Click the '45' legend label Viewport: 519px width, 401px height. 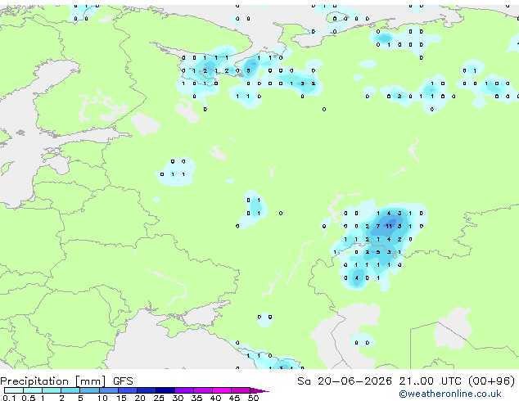coord(234,398)
